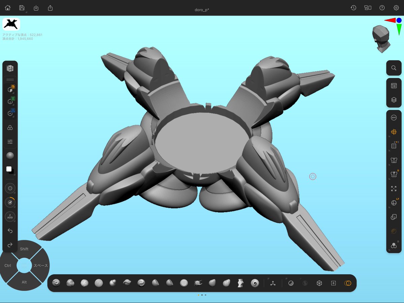Select the third brush sphere in bar
Image resolution: width=404 pixels, height=303 pixels.
[x=85, y=283]
